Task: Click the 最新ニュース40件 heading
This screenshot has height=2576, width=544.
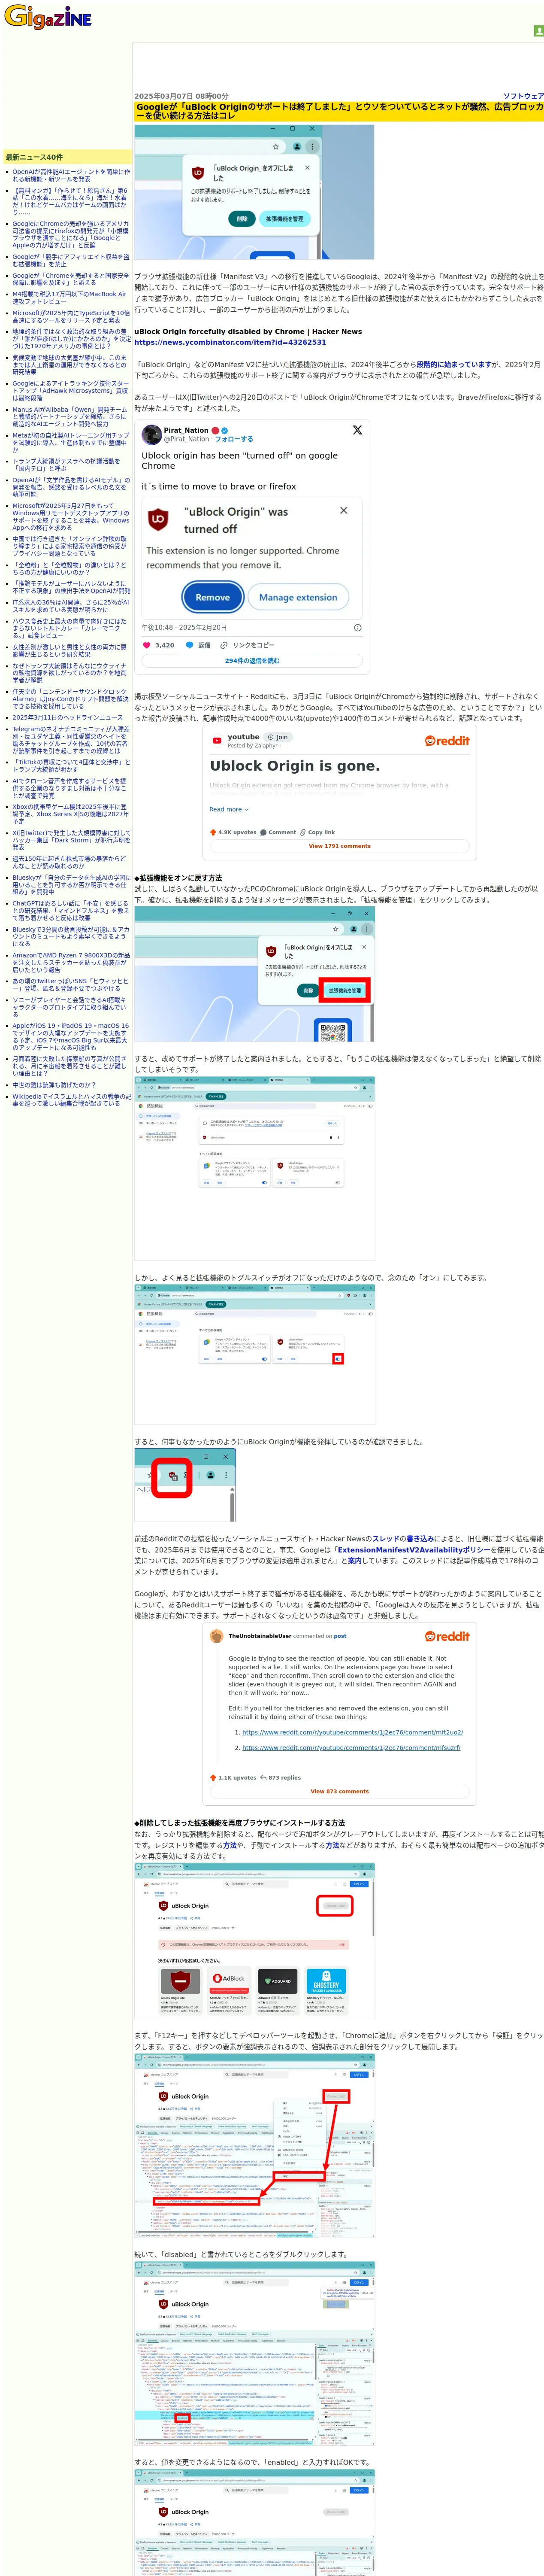Action: [34, 157]
